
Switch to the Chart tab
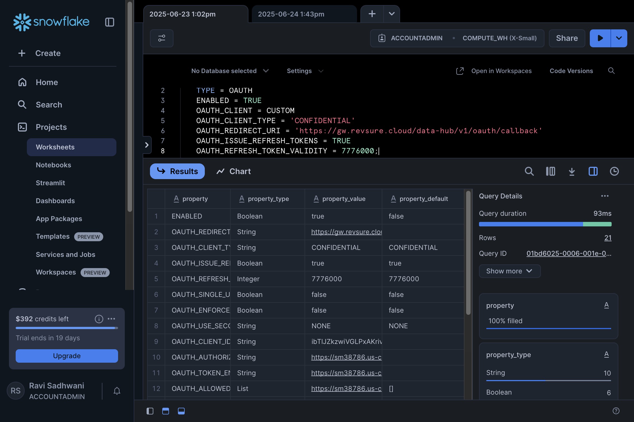[x=234, y=171]
